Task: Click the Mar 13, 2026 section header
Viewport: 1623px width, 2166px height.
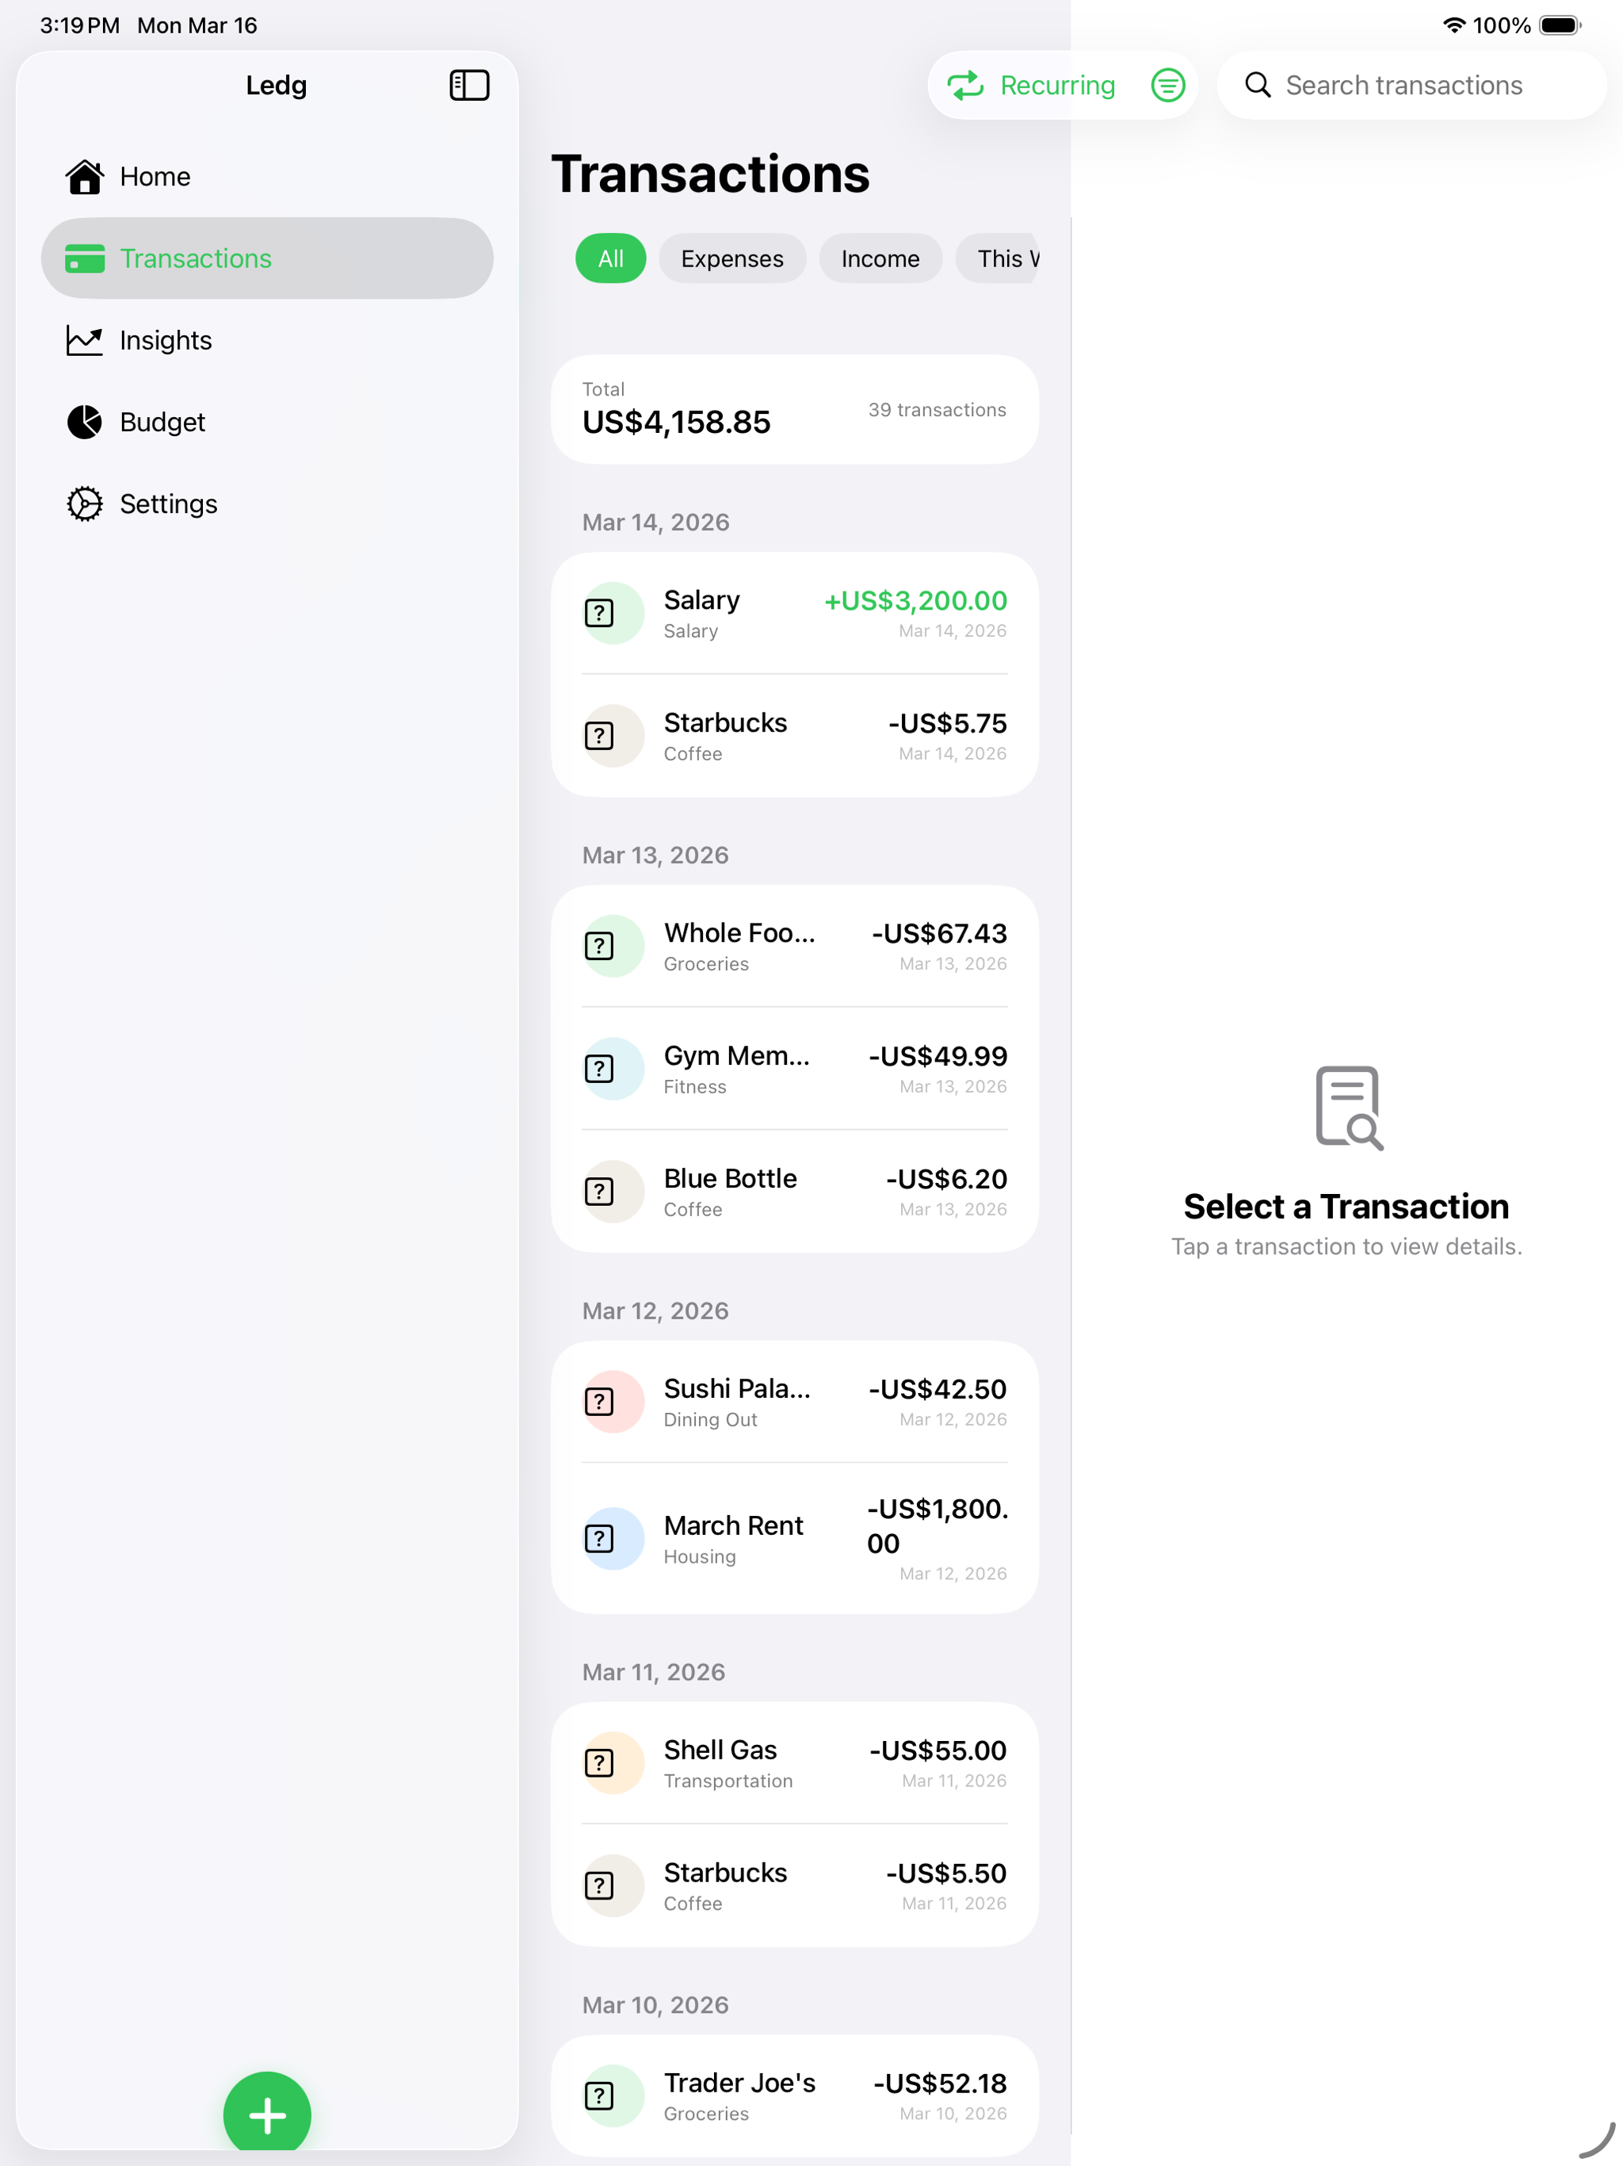Action: (655, 855)
